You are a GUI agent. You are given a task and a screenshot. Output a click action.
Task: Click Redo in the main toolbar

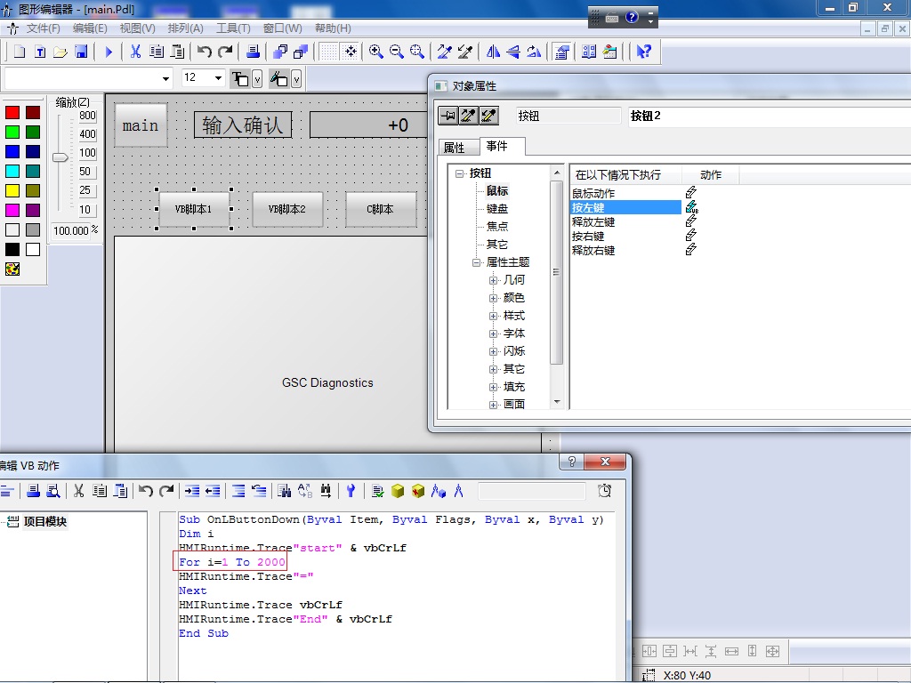coord(225,52)
